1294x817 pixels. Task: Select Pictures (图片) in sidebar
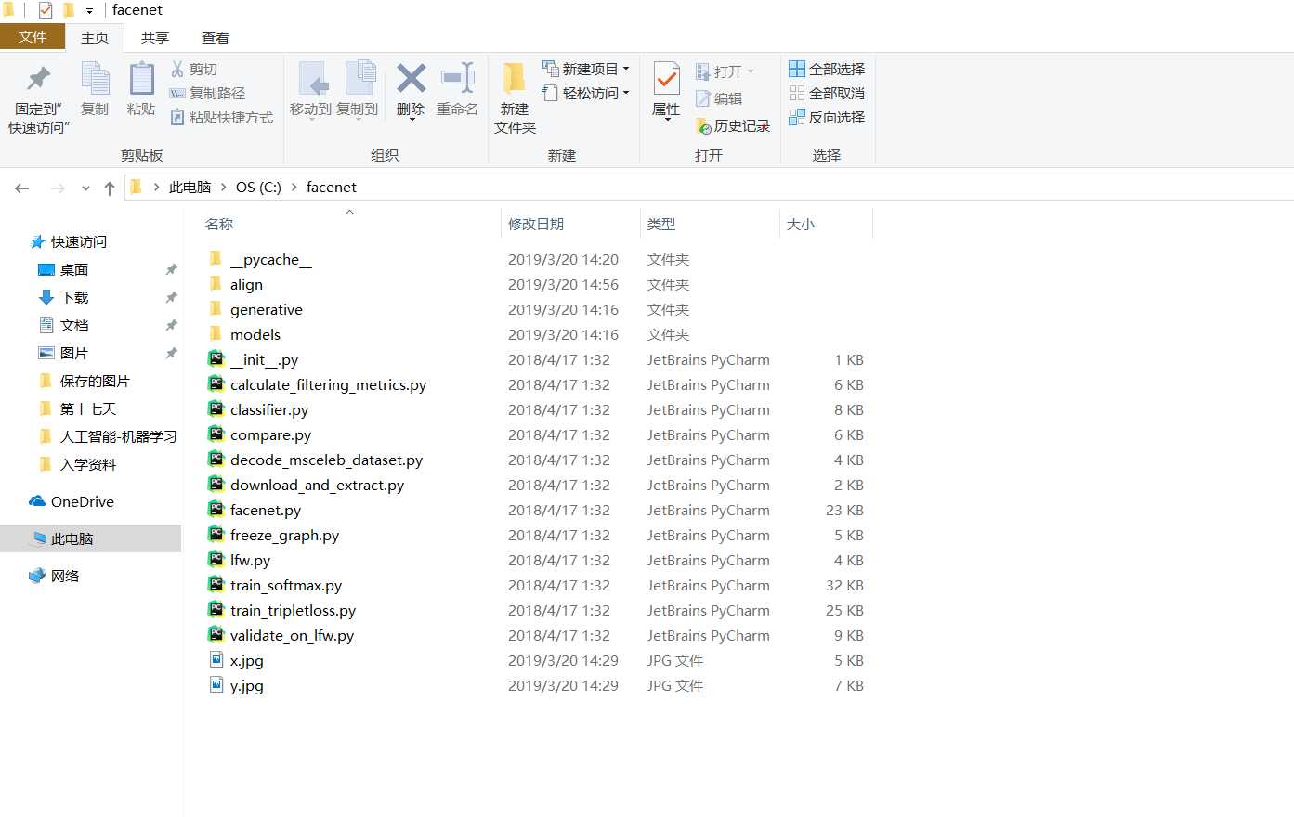tap(74, 353)
